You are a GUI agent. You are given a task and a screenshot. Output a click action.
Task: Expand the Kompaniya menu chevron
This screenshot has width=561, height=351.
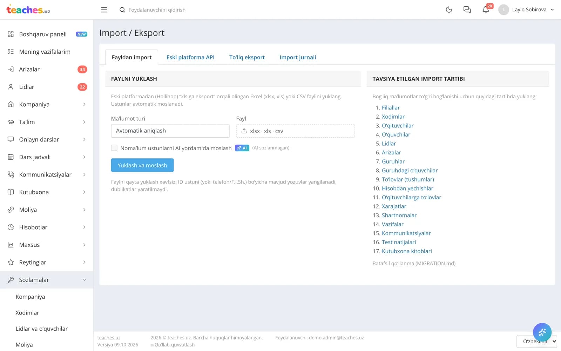point(85,104)
